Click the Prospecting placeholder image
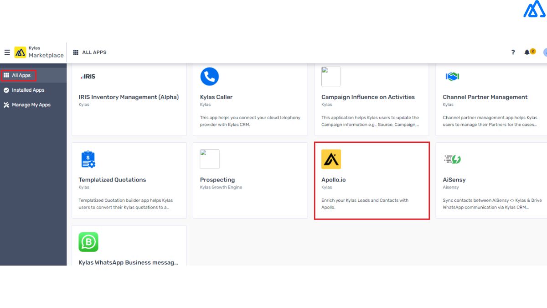Viewport: 547px width, 308px height. click(x=210, y=159)
